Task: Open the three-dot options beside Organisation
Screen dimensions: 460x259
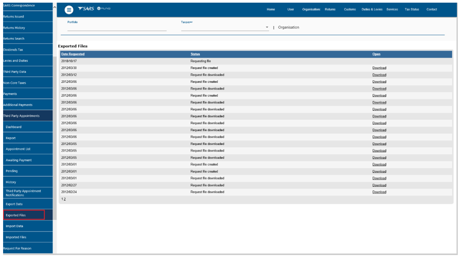Action: tap(274, 27)
